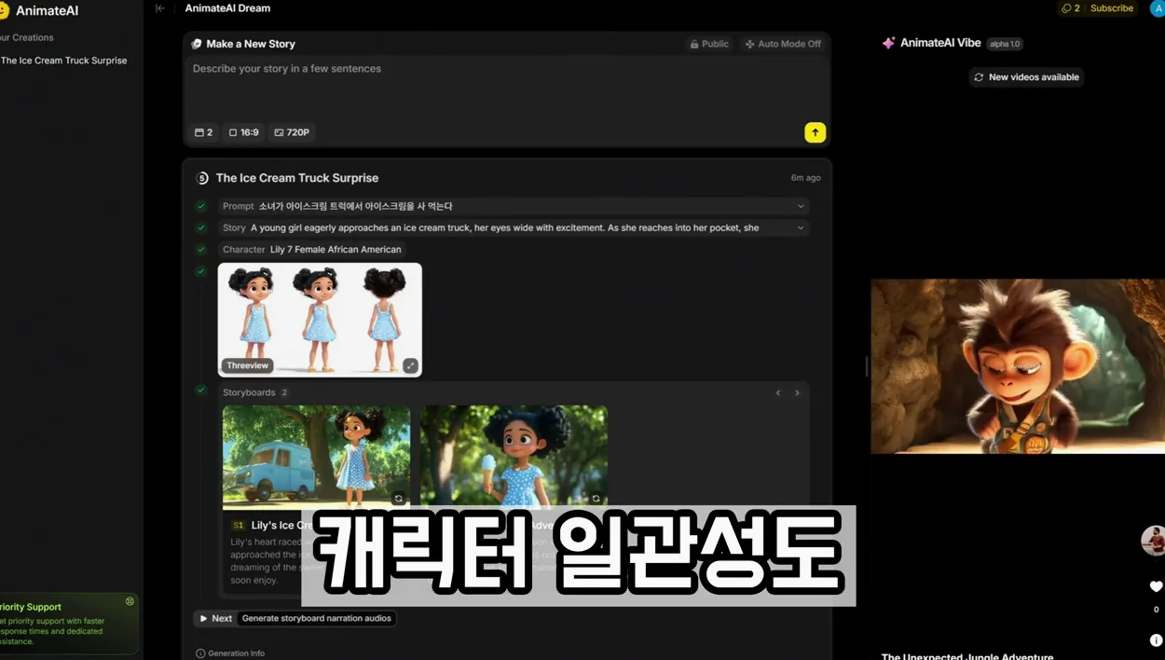Viewport: 1165px width, 660px height.
Task: Click the Generation Info text
Action: click(x=237, y=653)
